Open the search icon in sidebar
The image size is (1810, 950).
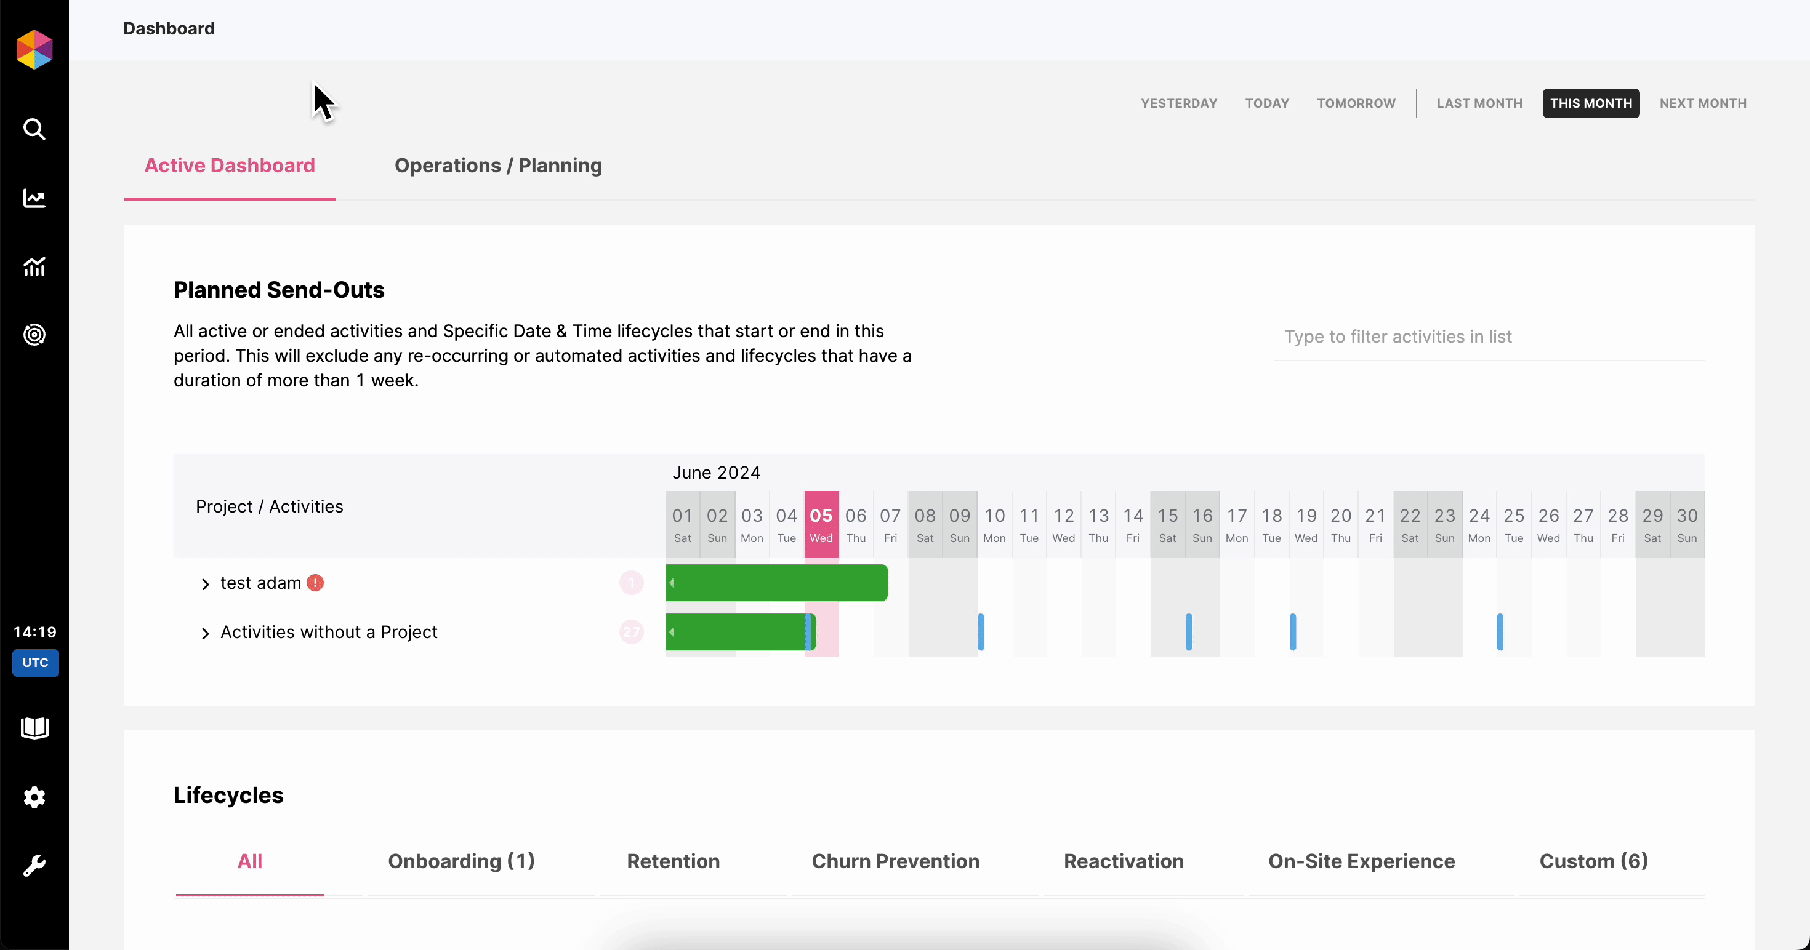click(x=34, y=129)
